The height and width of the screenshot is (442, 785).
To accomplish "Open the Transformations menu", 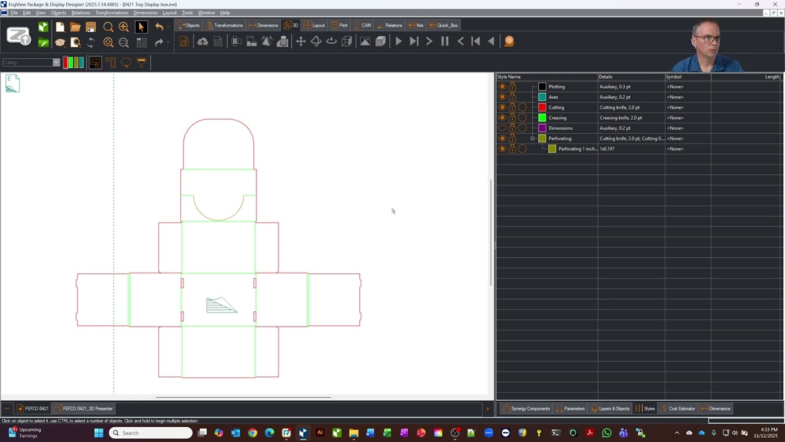I will pyautogui.click(x=112, y=13).
